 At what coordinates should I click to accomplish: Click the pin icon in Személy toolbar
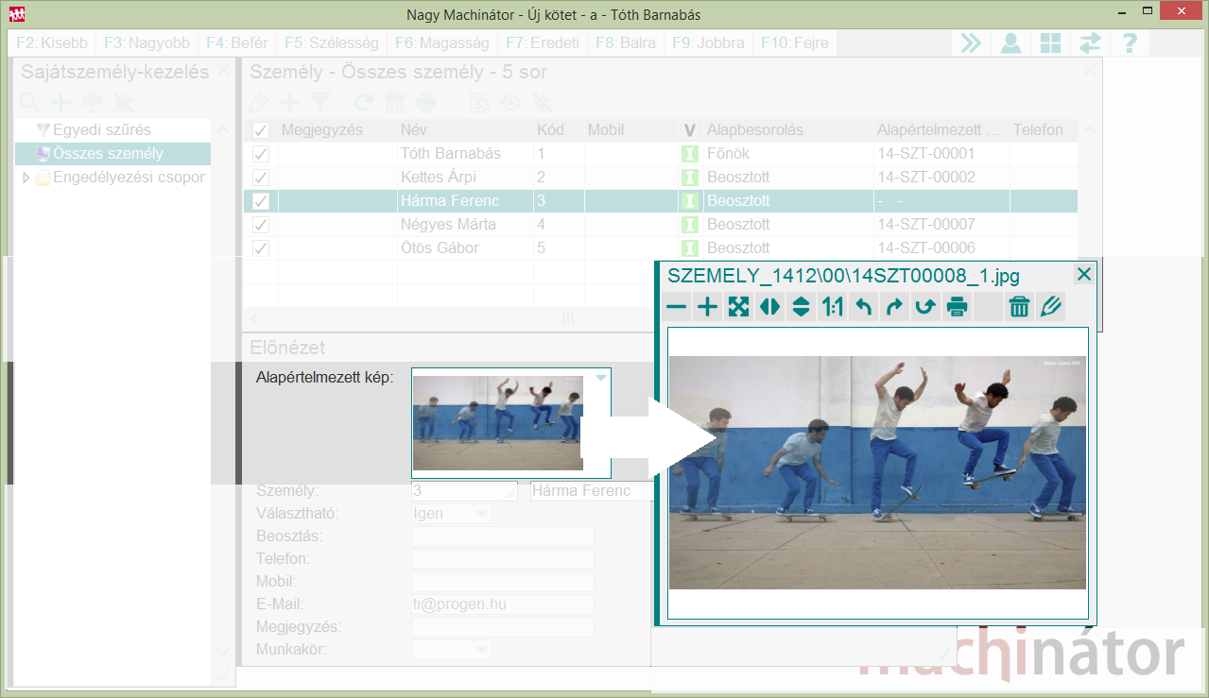[542, 102]
